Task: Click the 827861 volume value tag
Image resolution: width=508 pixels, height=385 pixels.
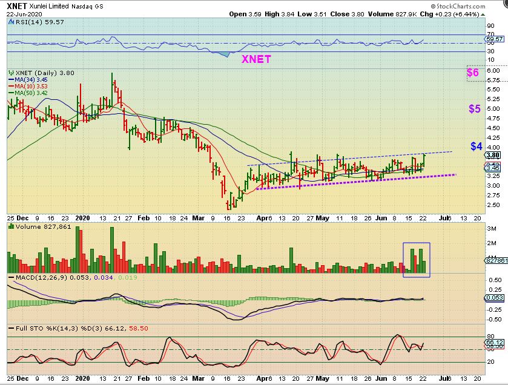Action: click(x=496, y=260)
